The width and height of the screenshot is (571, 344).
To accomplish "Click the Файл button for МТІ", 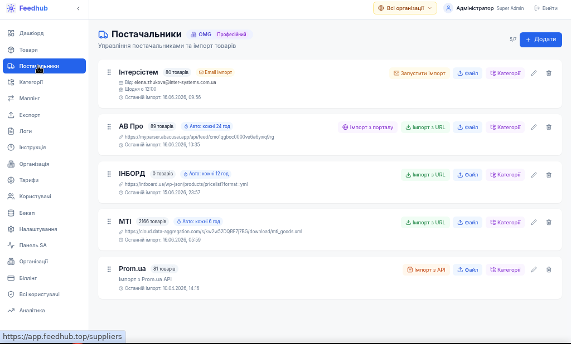I will tap(468, 223).
